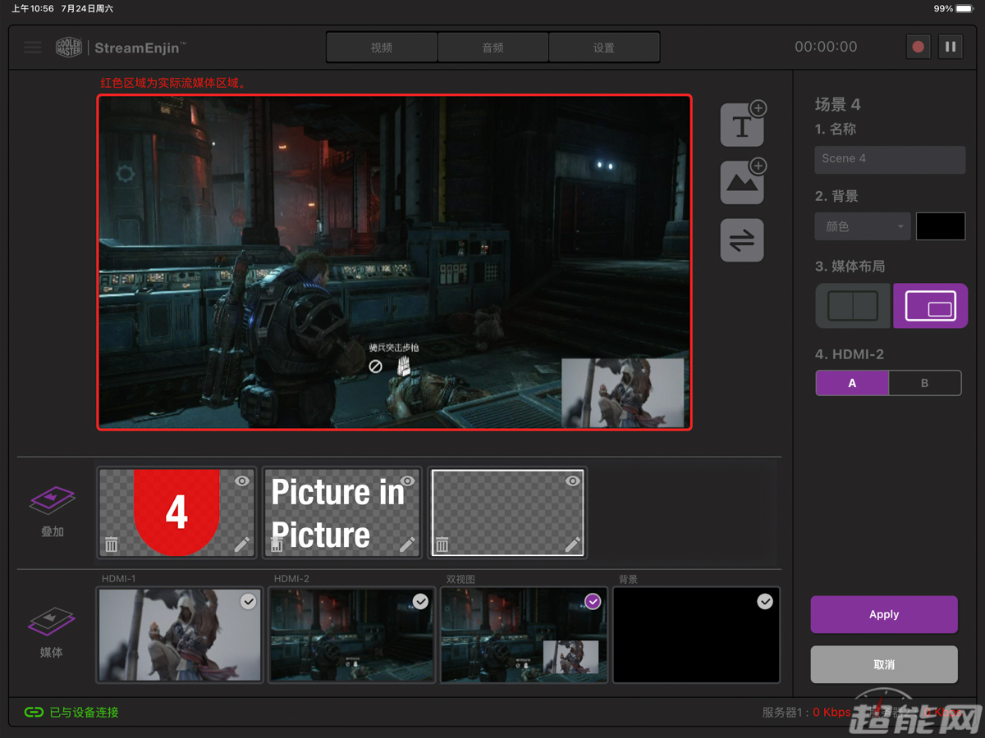The height and width of the screenshot is (738, 985).
Task: Pause the stream with pause button
Action: click(951, 47)
